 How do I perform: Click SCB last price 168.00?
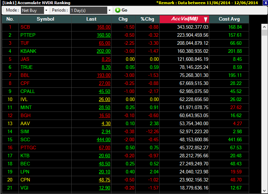(104, 27)
